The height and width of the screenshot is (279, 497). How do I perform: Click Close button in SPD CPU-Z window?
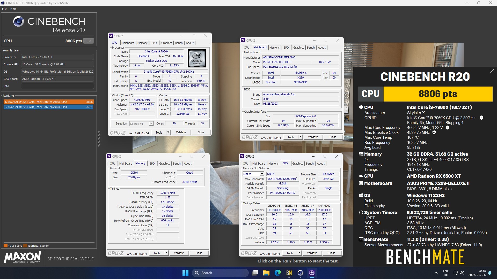pyautogui.click(x=332, y=253)
